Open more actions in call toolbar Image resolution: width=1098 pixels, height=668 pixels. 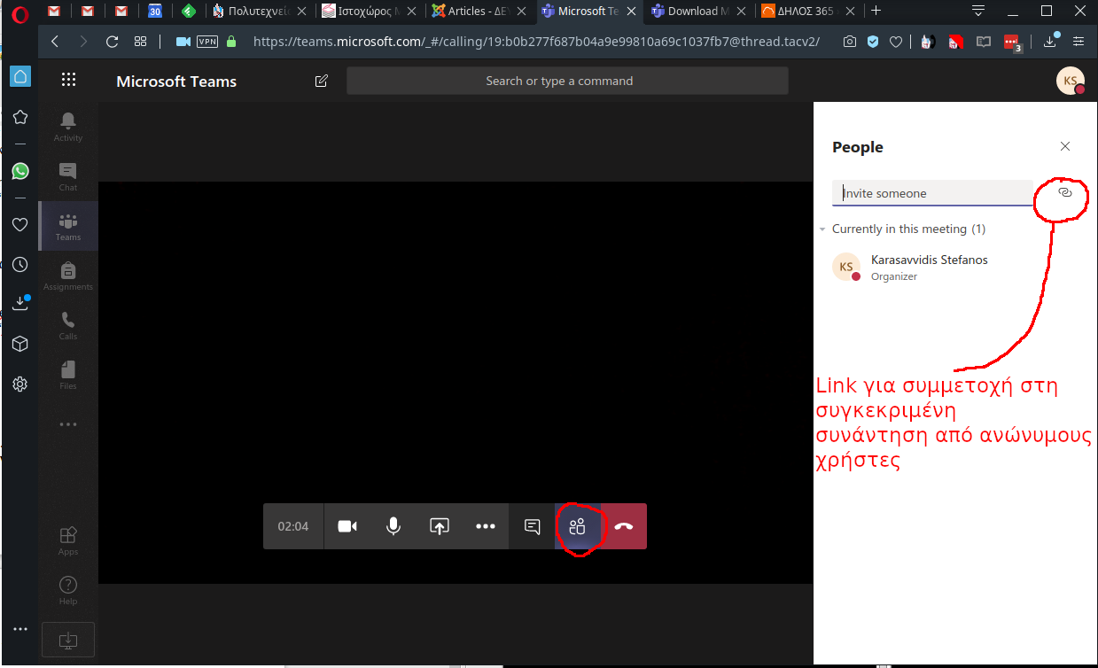[x=486, y=526]
